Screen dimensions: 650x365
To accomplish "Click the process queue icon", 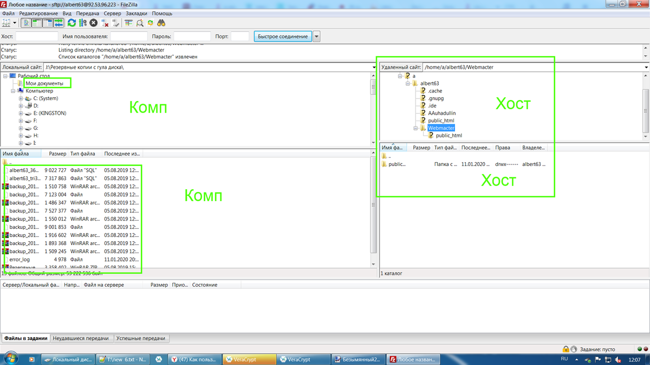I will (x=82, y=23).
